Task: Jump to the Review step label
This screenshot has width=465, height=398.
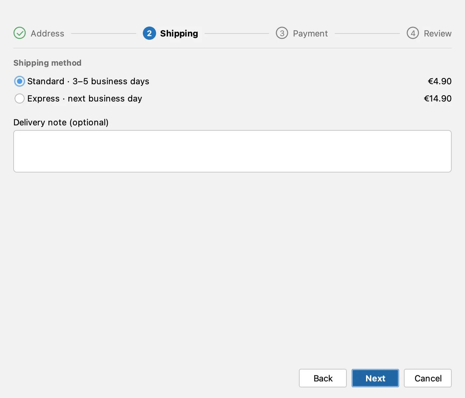Action: (438, 33)
